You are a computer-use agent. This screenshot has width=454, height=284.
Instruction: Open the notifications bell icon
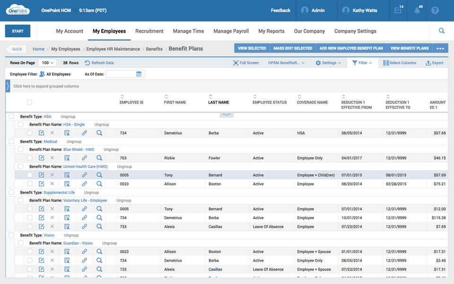417,10
